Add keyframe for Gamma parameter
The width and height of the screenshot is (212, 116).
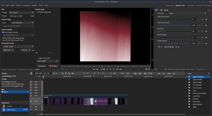click(206, 31)
